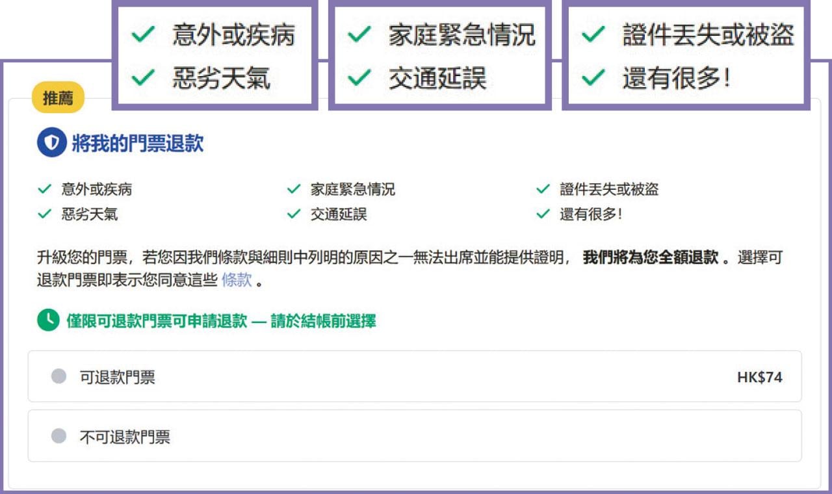
Task: Select the 可退款門票 radio button
Action: pyautogui.click(x=59, y=376)
